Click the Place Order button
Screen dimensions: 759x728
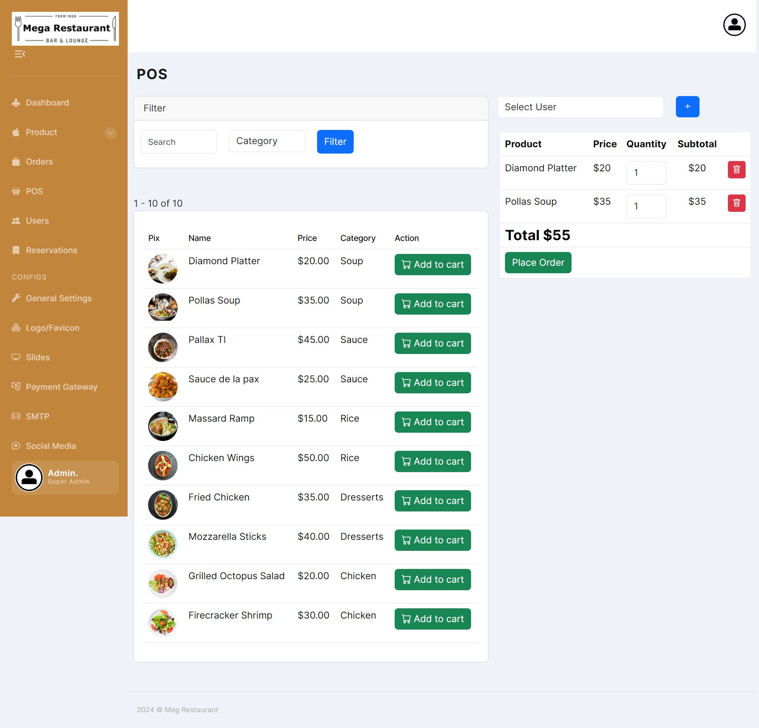(x=538, y=263)
